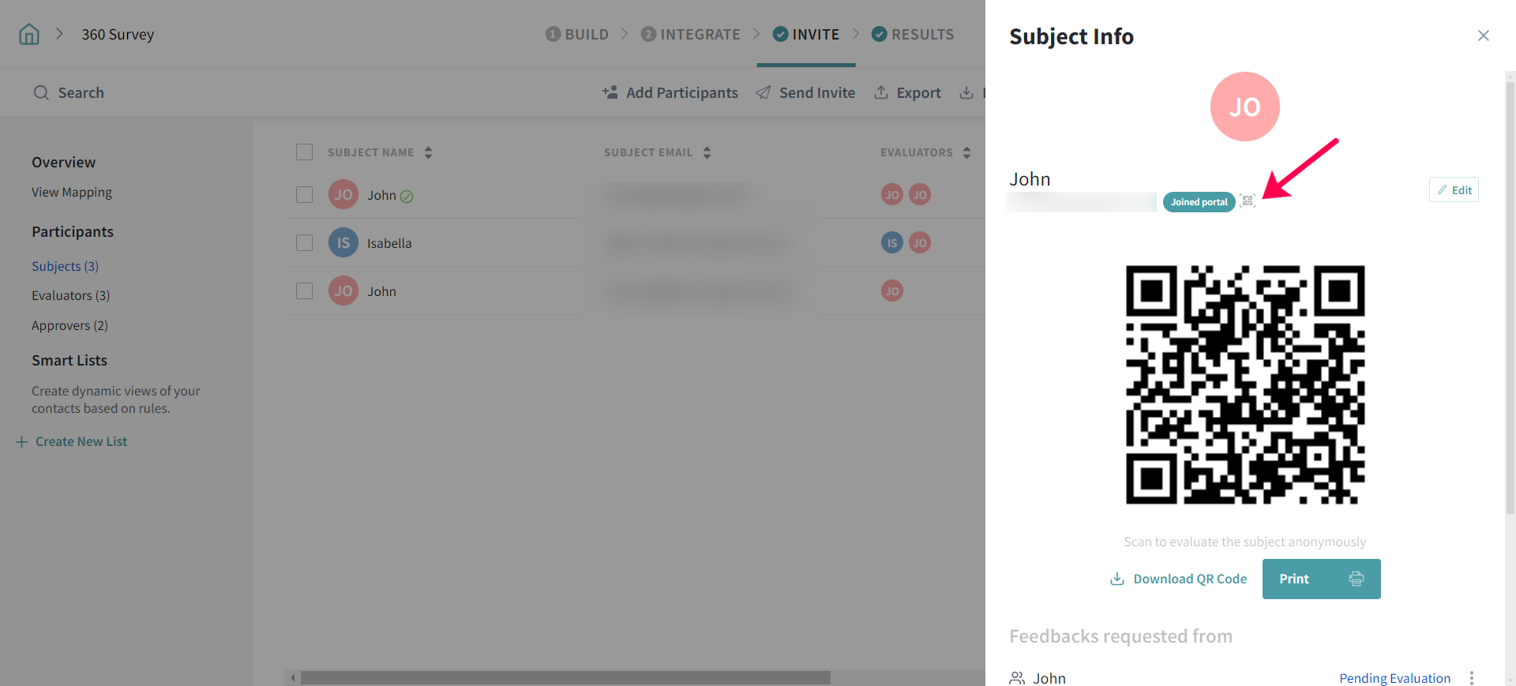Click the Search magnifier icon
Screen dimensions: 1516x686
coord(41,93)
